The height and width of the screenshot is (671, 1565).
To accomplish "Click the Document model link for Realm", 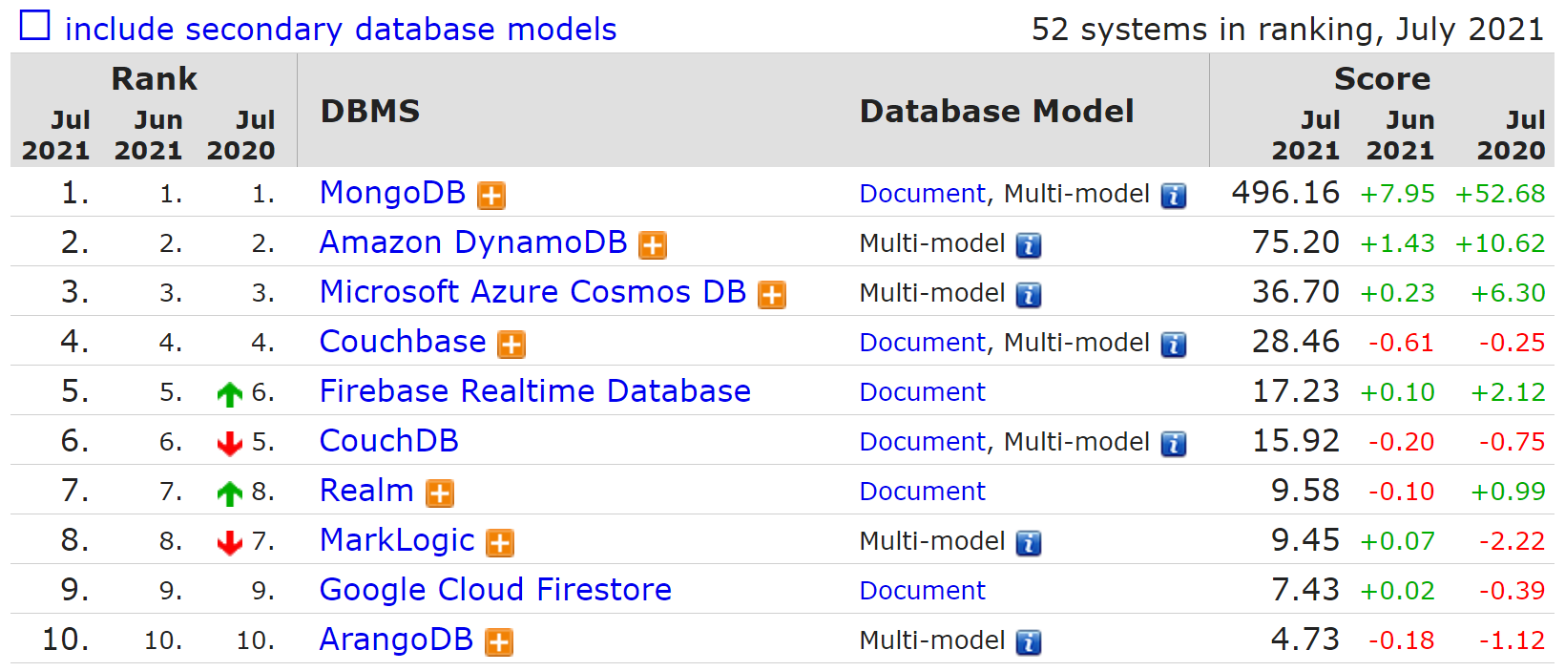I will [922, 492].
